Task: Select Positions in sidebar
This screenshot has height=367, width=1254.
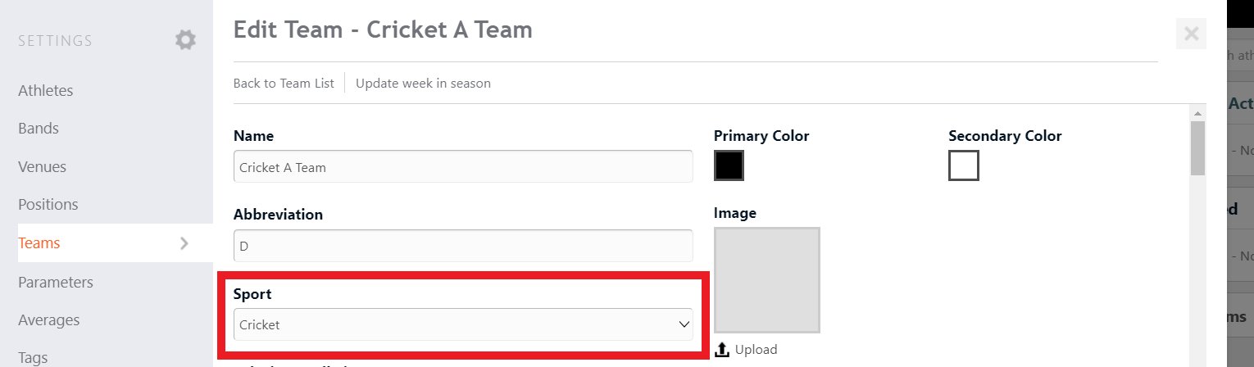Action: point(48,204)
